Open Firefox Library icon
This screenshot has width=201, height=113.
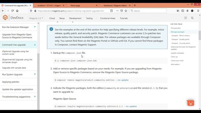178,11
